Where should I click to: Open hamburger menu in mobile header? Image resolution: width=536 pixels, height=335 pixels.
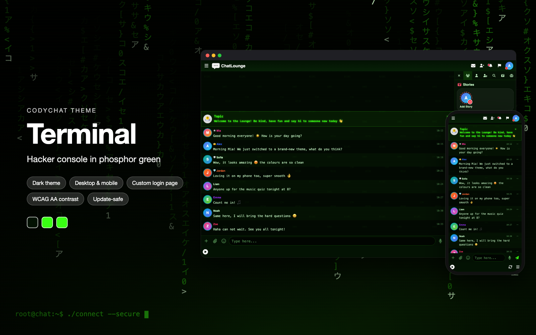(x=453, y=118)
